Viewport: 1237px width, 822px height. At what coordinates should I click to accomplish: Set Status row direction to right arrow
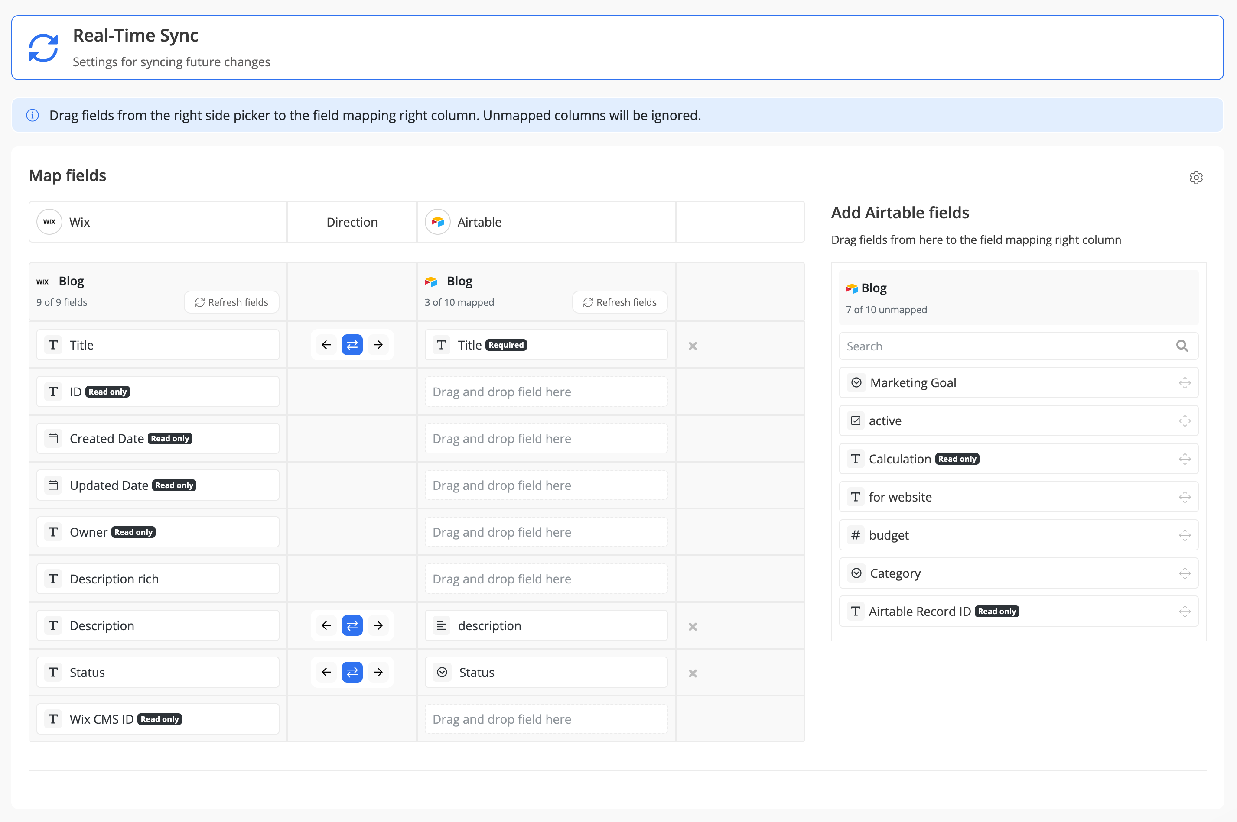[x=378, y=672]
